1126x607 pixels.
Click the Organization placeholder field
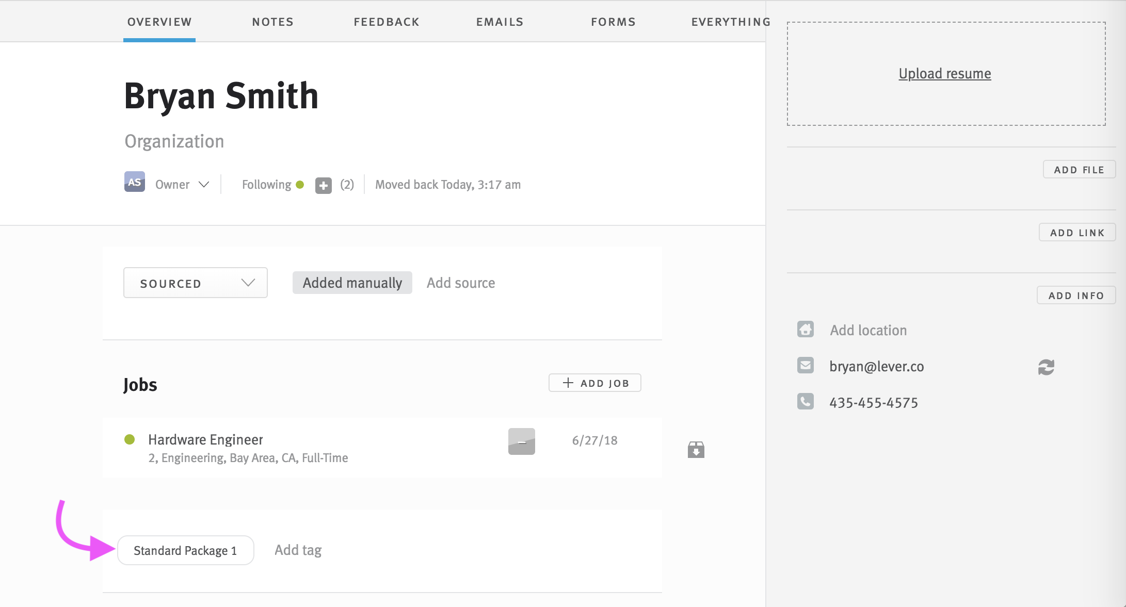pyautogui.click(x=174, y=141)
